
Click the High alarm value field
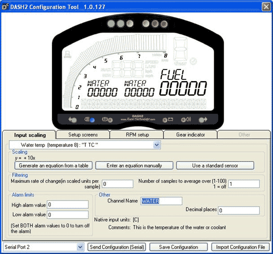pyautogui.click(x=68, y=205)
